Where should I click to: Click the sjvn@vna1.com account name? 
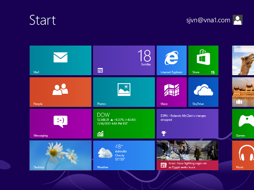pos(208,20)
